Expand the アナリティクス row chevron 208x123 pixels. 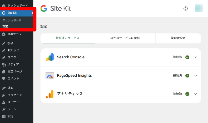pos(196,94)
